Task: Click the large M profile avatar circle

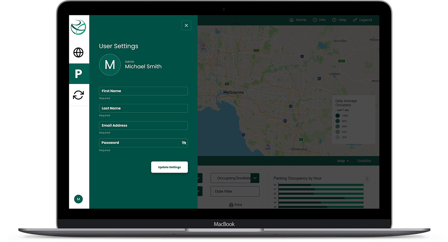Action: 110,65
